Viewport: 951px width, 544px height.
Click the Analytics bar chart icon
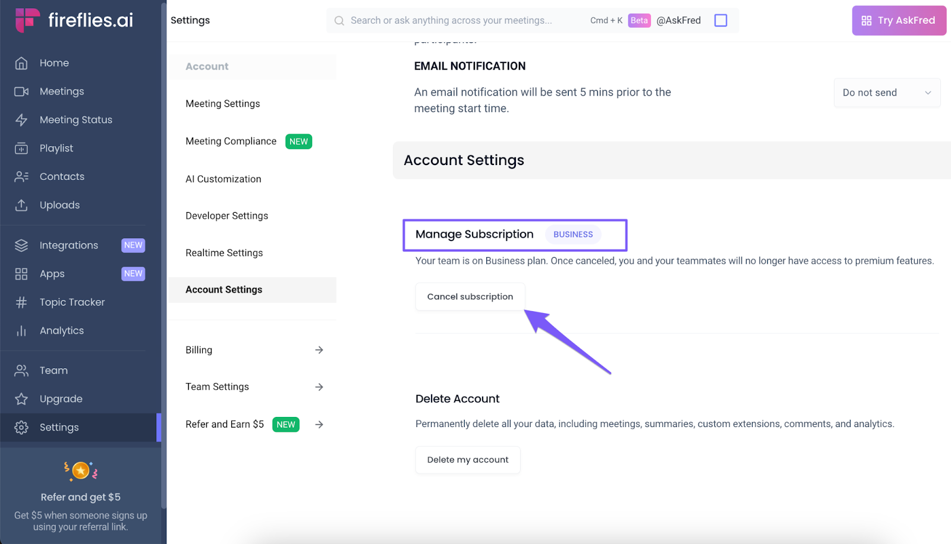[x=21, y=331]
